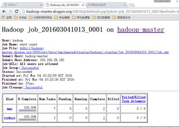The height and width of the screenshot is (128, 179).
Task: Select the Hadoop job_20160304 tab
Action: click(65, 5)
